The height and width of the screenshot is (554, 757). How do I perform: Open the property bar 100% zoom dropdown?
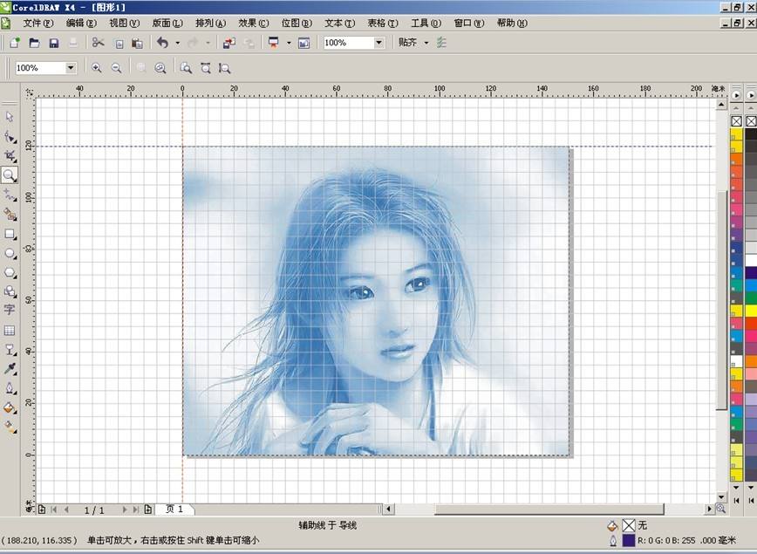71,68
